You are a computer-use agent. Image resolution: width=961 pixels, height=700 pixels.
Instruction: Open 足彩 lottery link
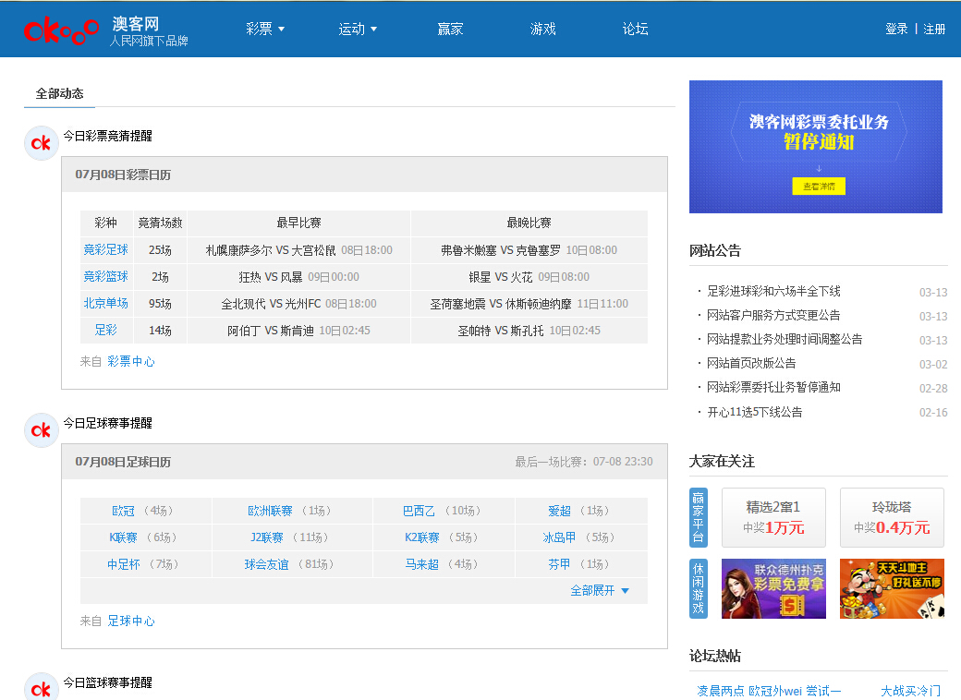coord(105,330)
